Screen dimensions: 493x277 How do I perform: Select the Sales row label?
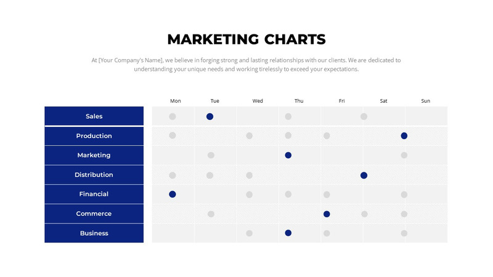(x=94, y=116)
